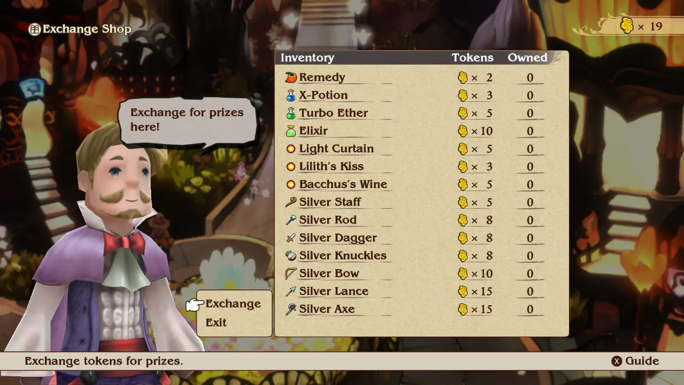This screenshot has height=385, width=684.
Task: Click the green Turbo Ether flask icon
Action: click(291, 113)
